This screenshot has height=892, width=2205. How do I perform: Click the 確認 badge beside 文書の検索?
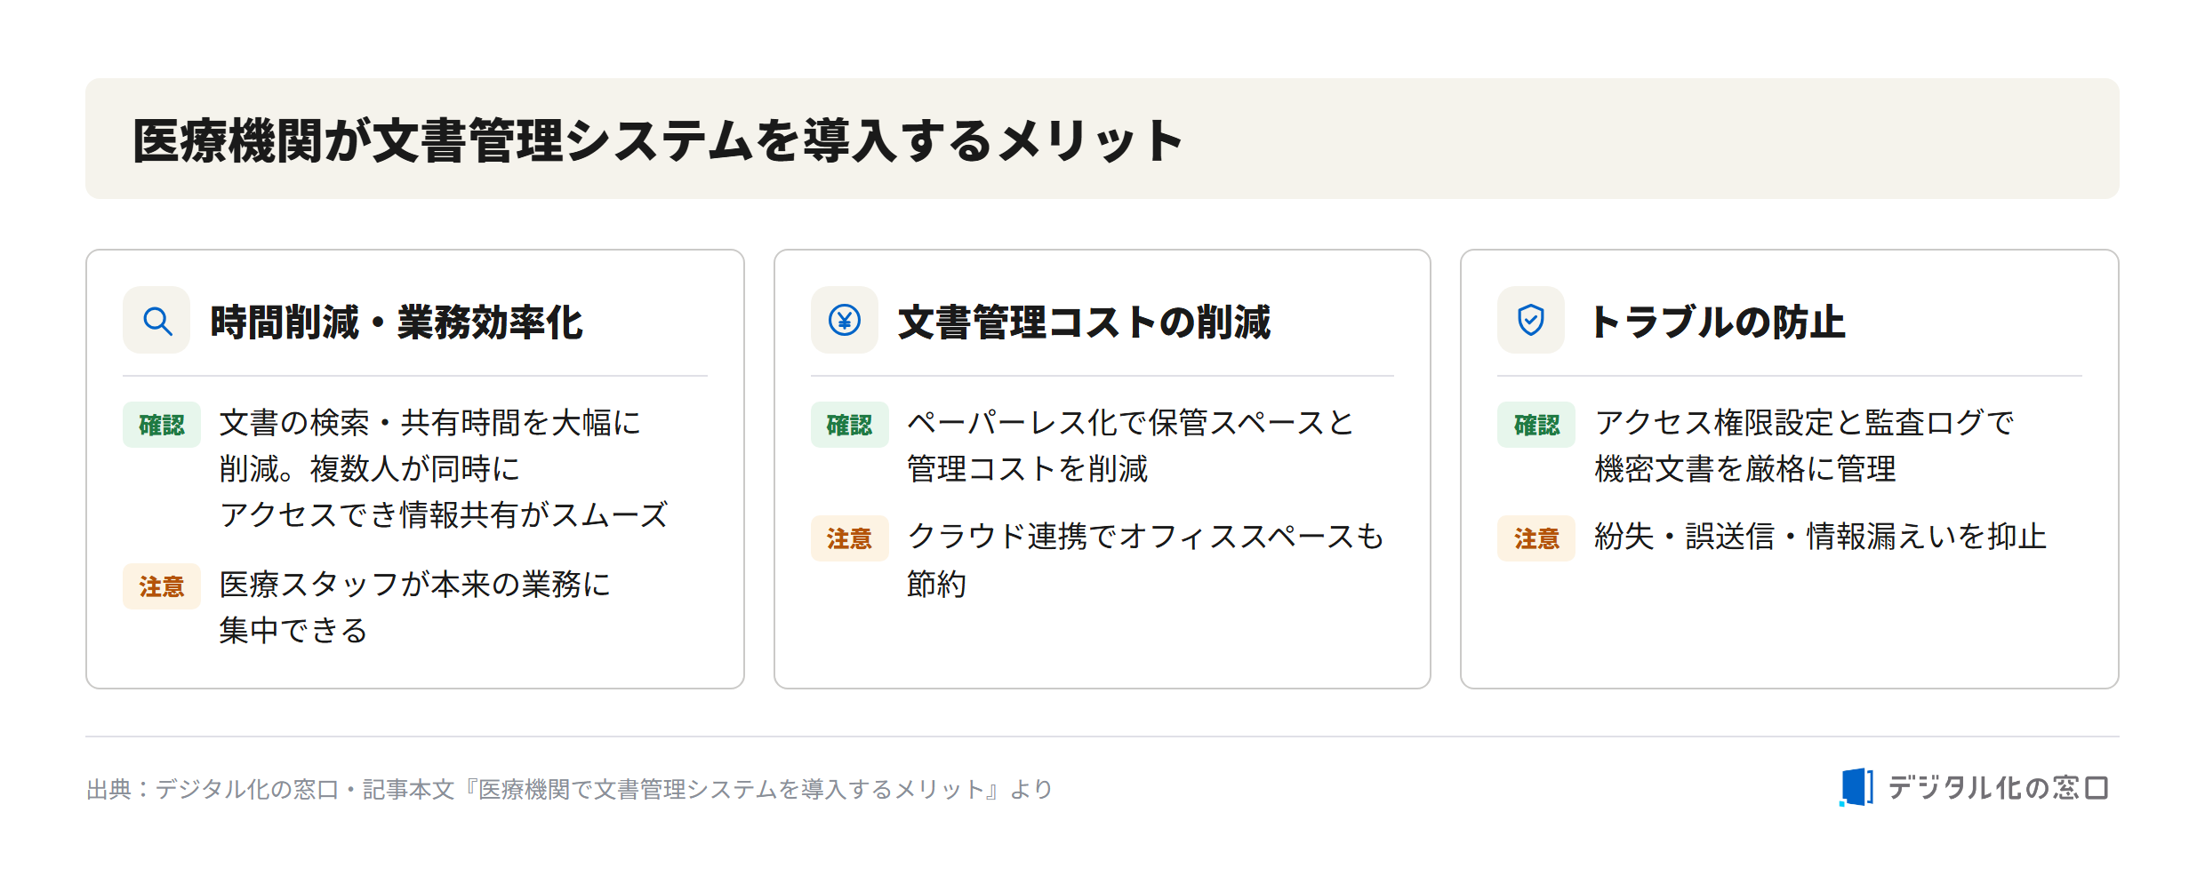click(x=162, y=425)
